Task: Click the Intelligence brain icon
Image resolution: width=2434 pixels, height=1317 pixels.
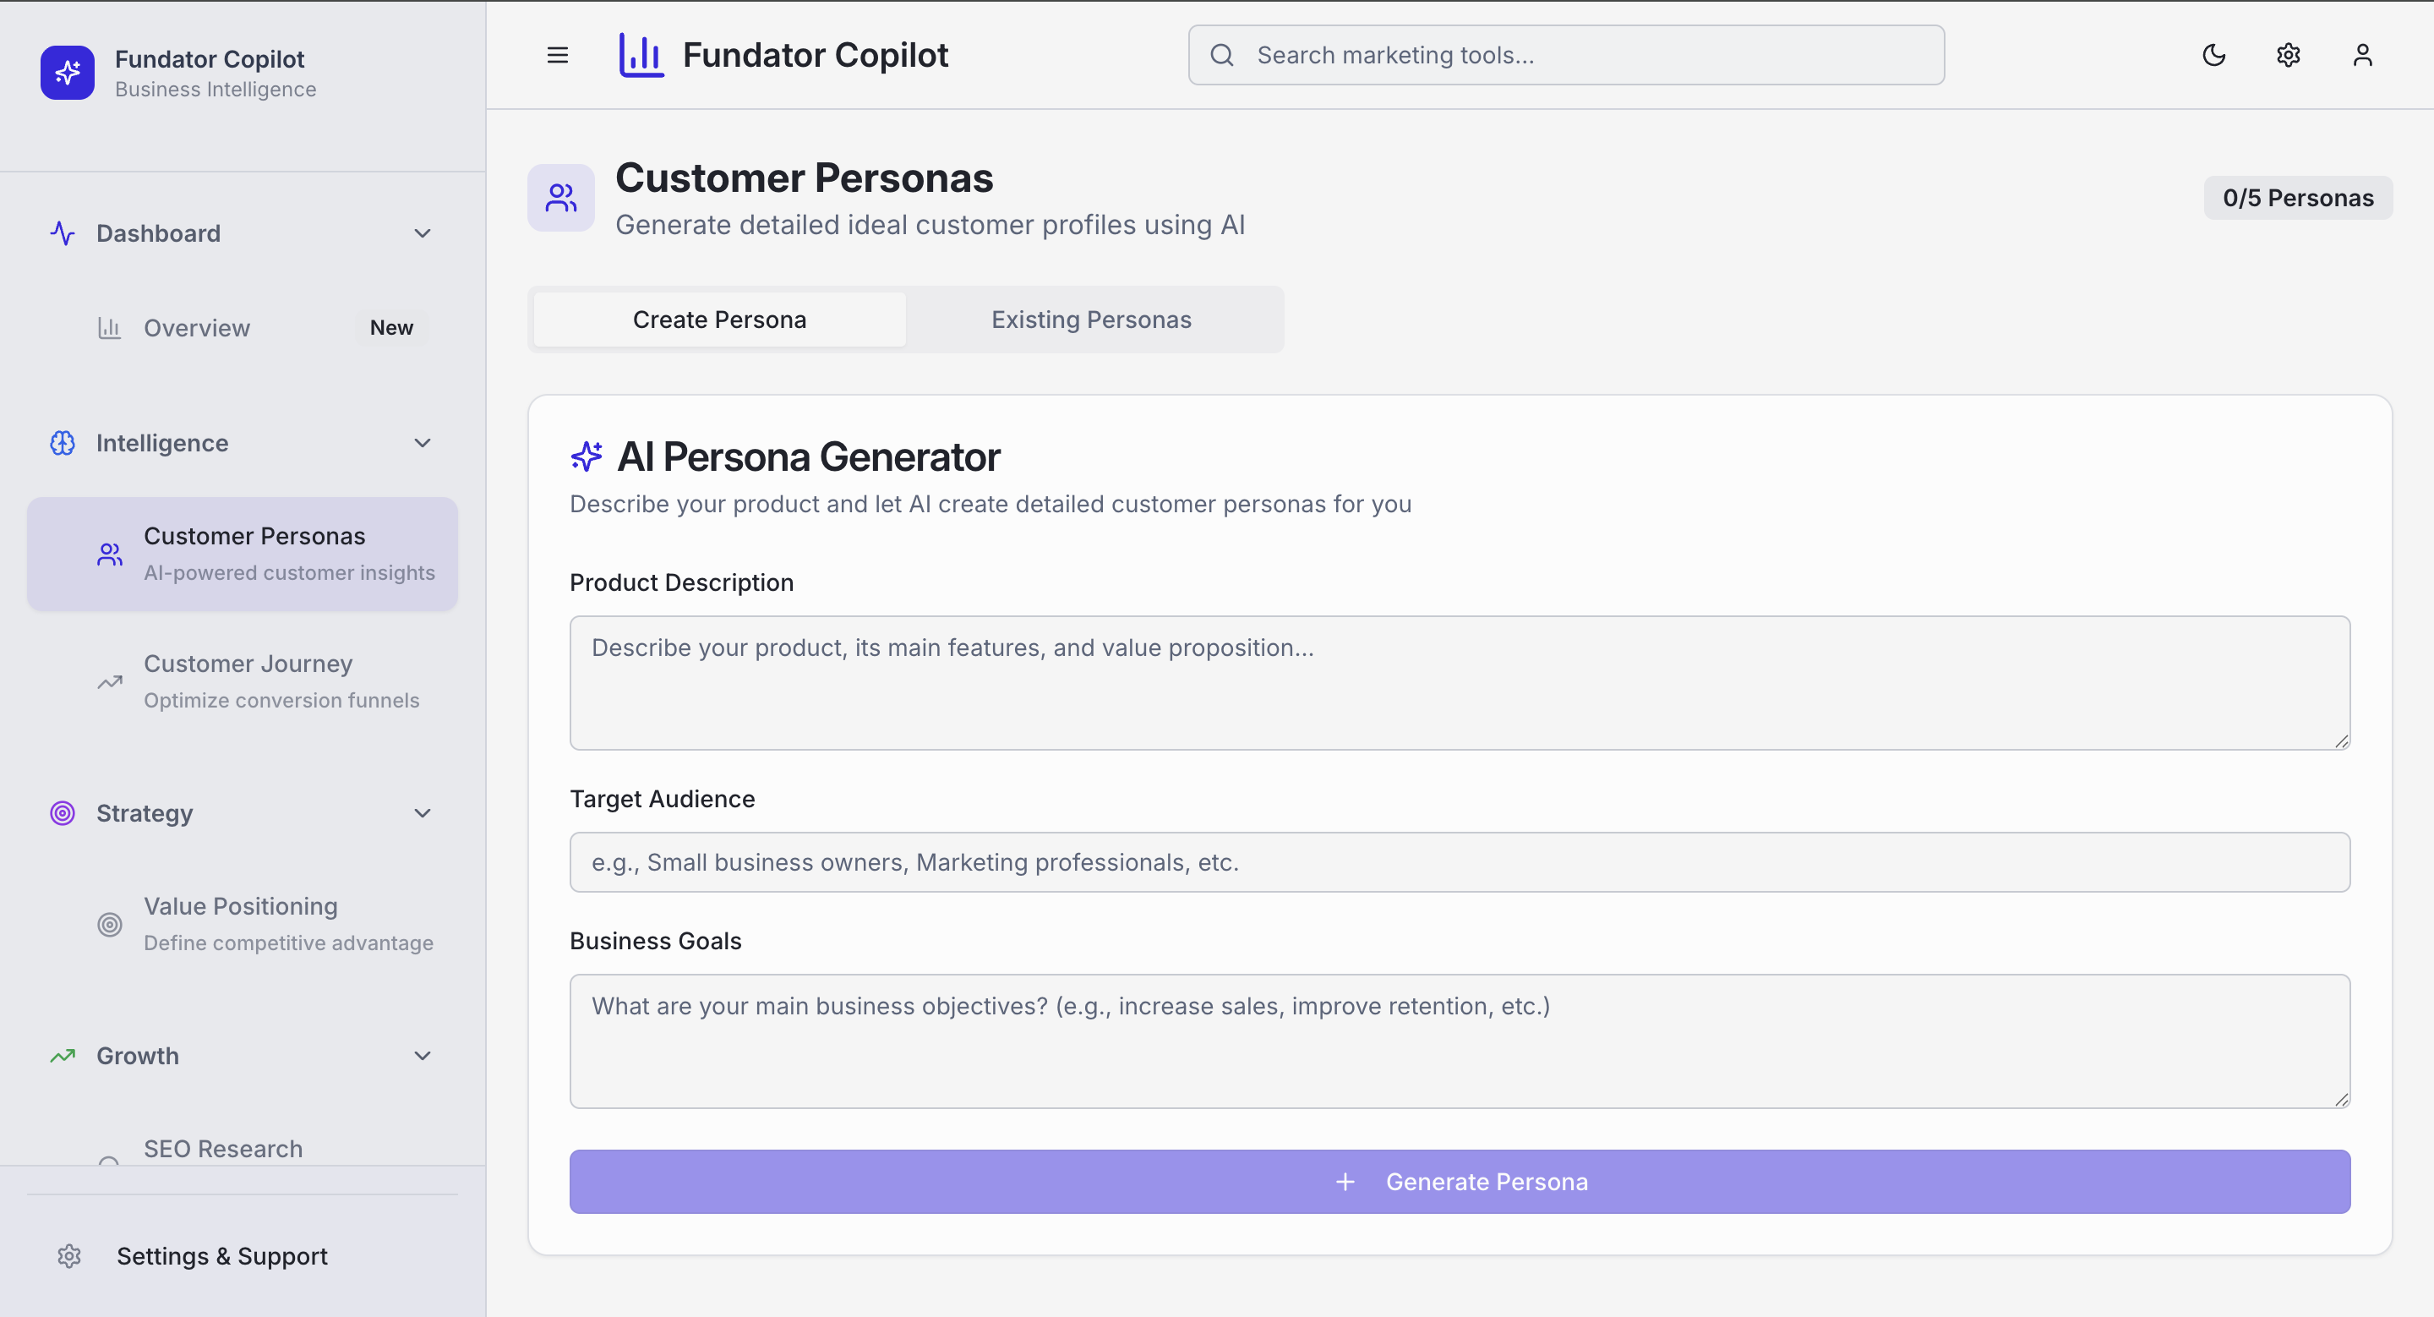Action: (63, 443)
